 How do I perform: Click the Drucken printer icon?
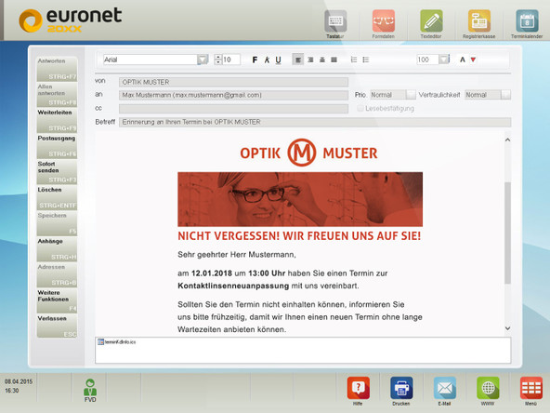click(401, 388)
